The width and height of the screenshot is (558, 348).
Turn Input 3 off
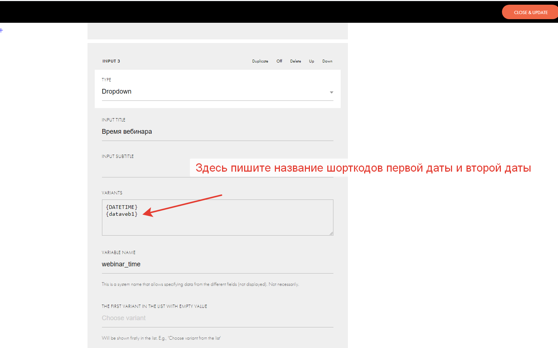tap(279, 61)
